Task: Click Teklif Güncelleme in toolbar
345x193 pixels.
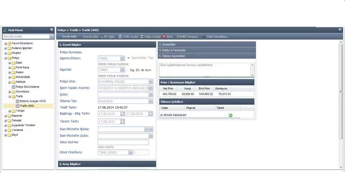Action: point(215,37)
